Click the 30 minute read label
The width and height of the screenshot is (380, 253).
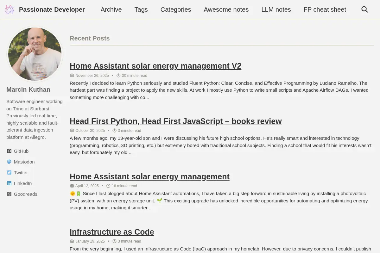pyautogui.click(x=135, y=76)
